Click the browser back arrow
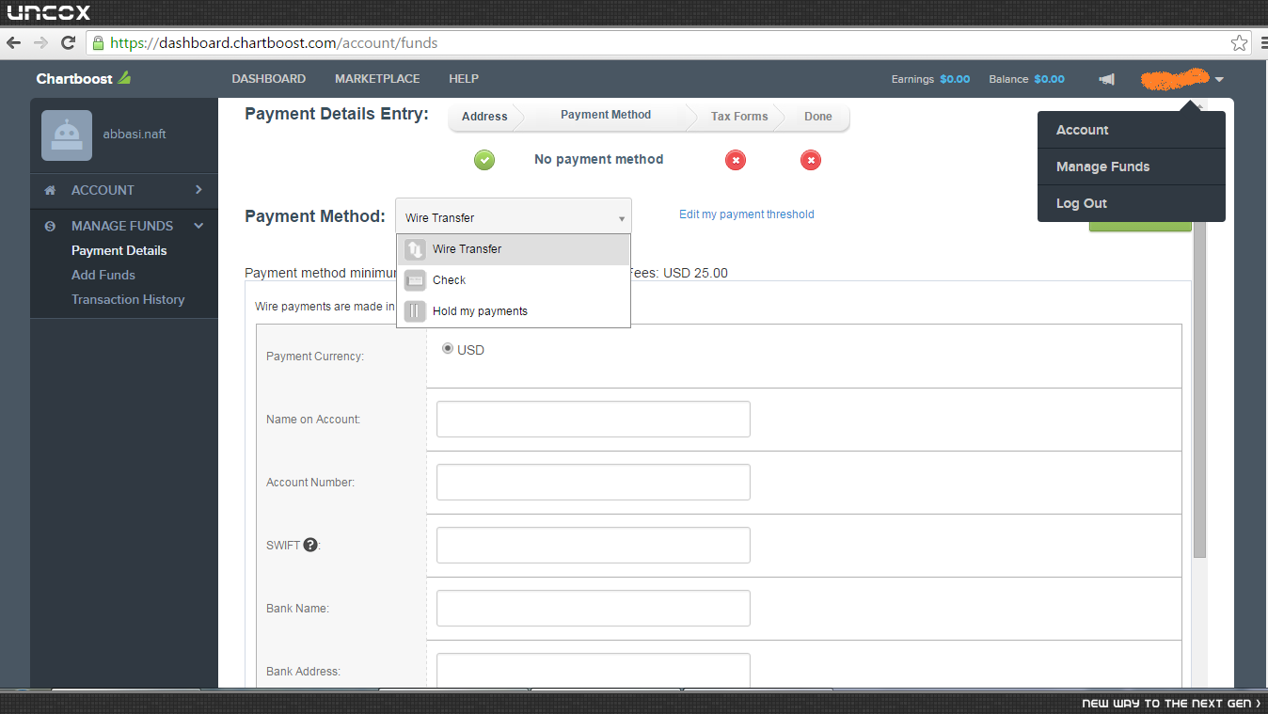1268x714 pixels. pos(13,42)
